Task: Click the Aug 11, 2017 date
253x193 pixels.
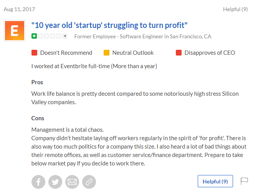Action: point(19,9)
